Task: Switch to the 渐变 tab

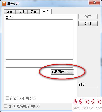Action: pyautogui.click(x=10, y=12)
